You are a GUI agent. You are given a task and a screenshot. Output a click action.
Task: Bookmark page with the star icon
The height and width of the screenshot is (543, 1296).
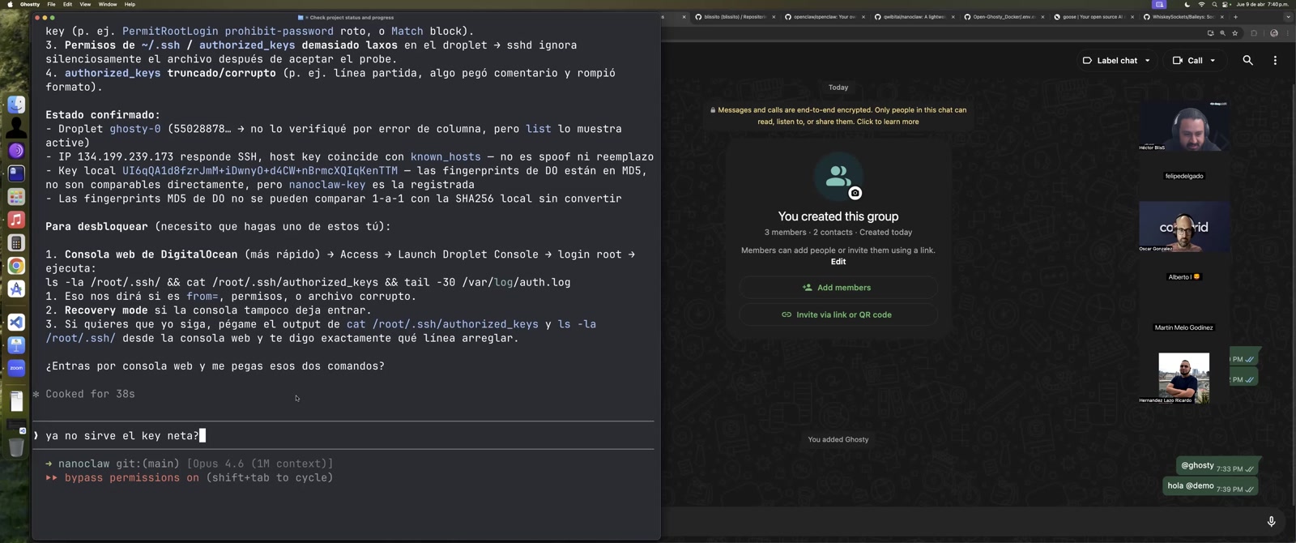click(x=1234, y=33)
